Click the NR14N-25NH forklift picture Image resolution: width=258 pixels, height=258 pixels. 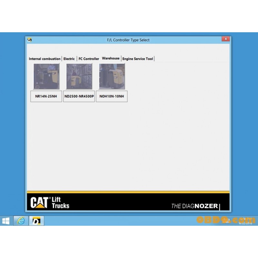(x=46, y=76)
